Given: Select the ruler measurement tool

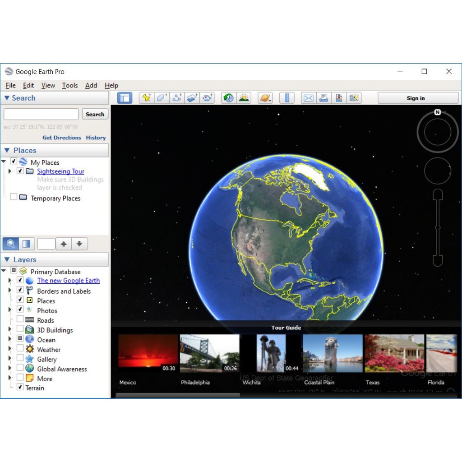Looking at the screenshot, I should [x=287, y=98].
